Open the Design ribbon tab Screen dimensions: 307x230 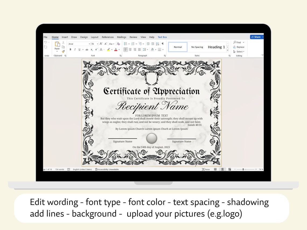(84, 37)
